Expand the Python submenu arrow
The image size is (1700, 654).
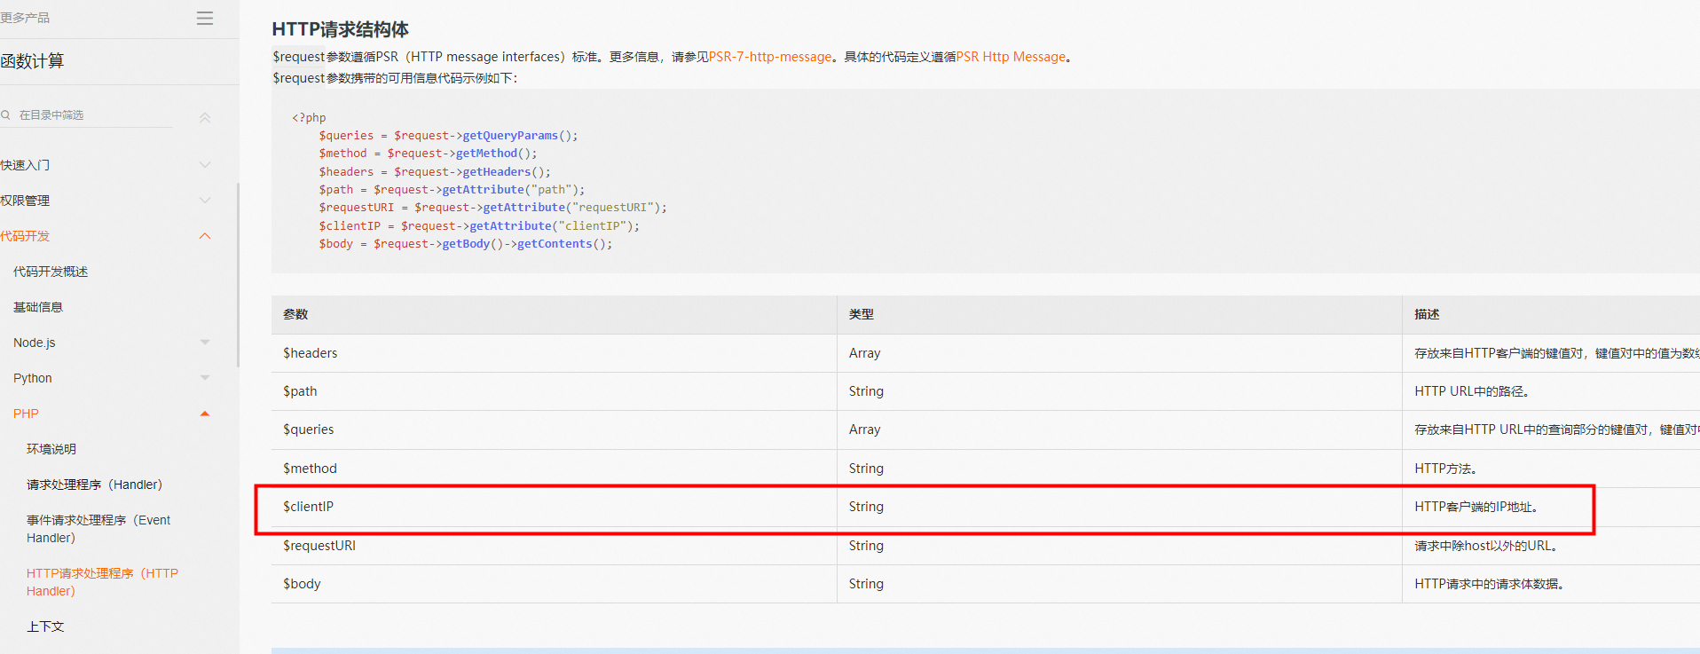[x=205, y=378]
